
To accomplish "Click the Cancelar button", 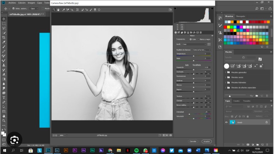I will pos(193,141).
